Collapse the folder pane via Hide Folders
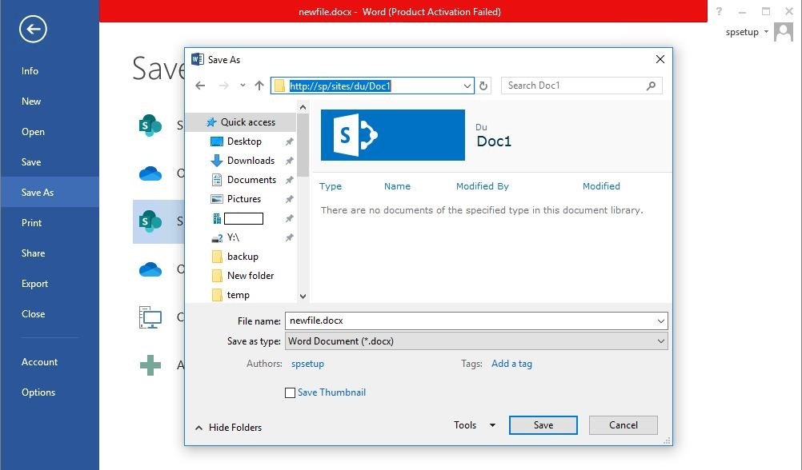 [x=229, y=428]
